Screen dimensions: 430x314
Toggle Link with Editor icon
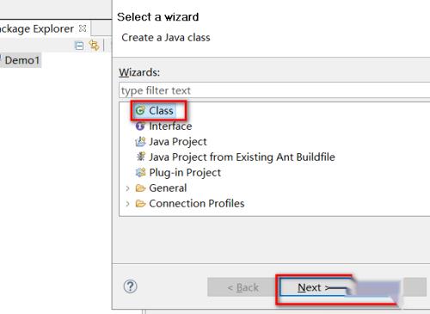point(94,46)
